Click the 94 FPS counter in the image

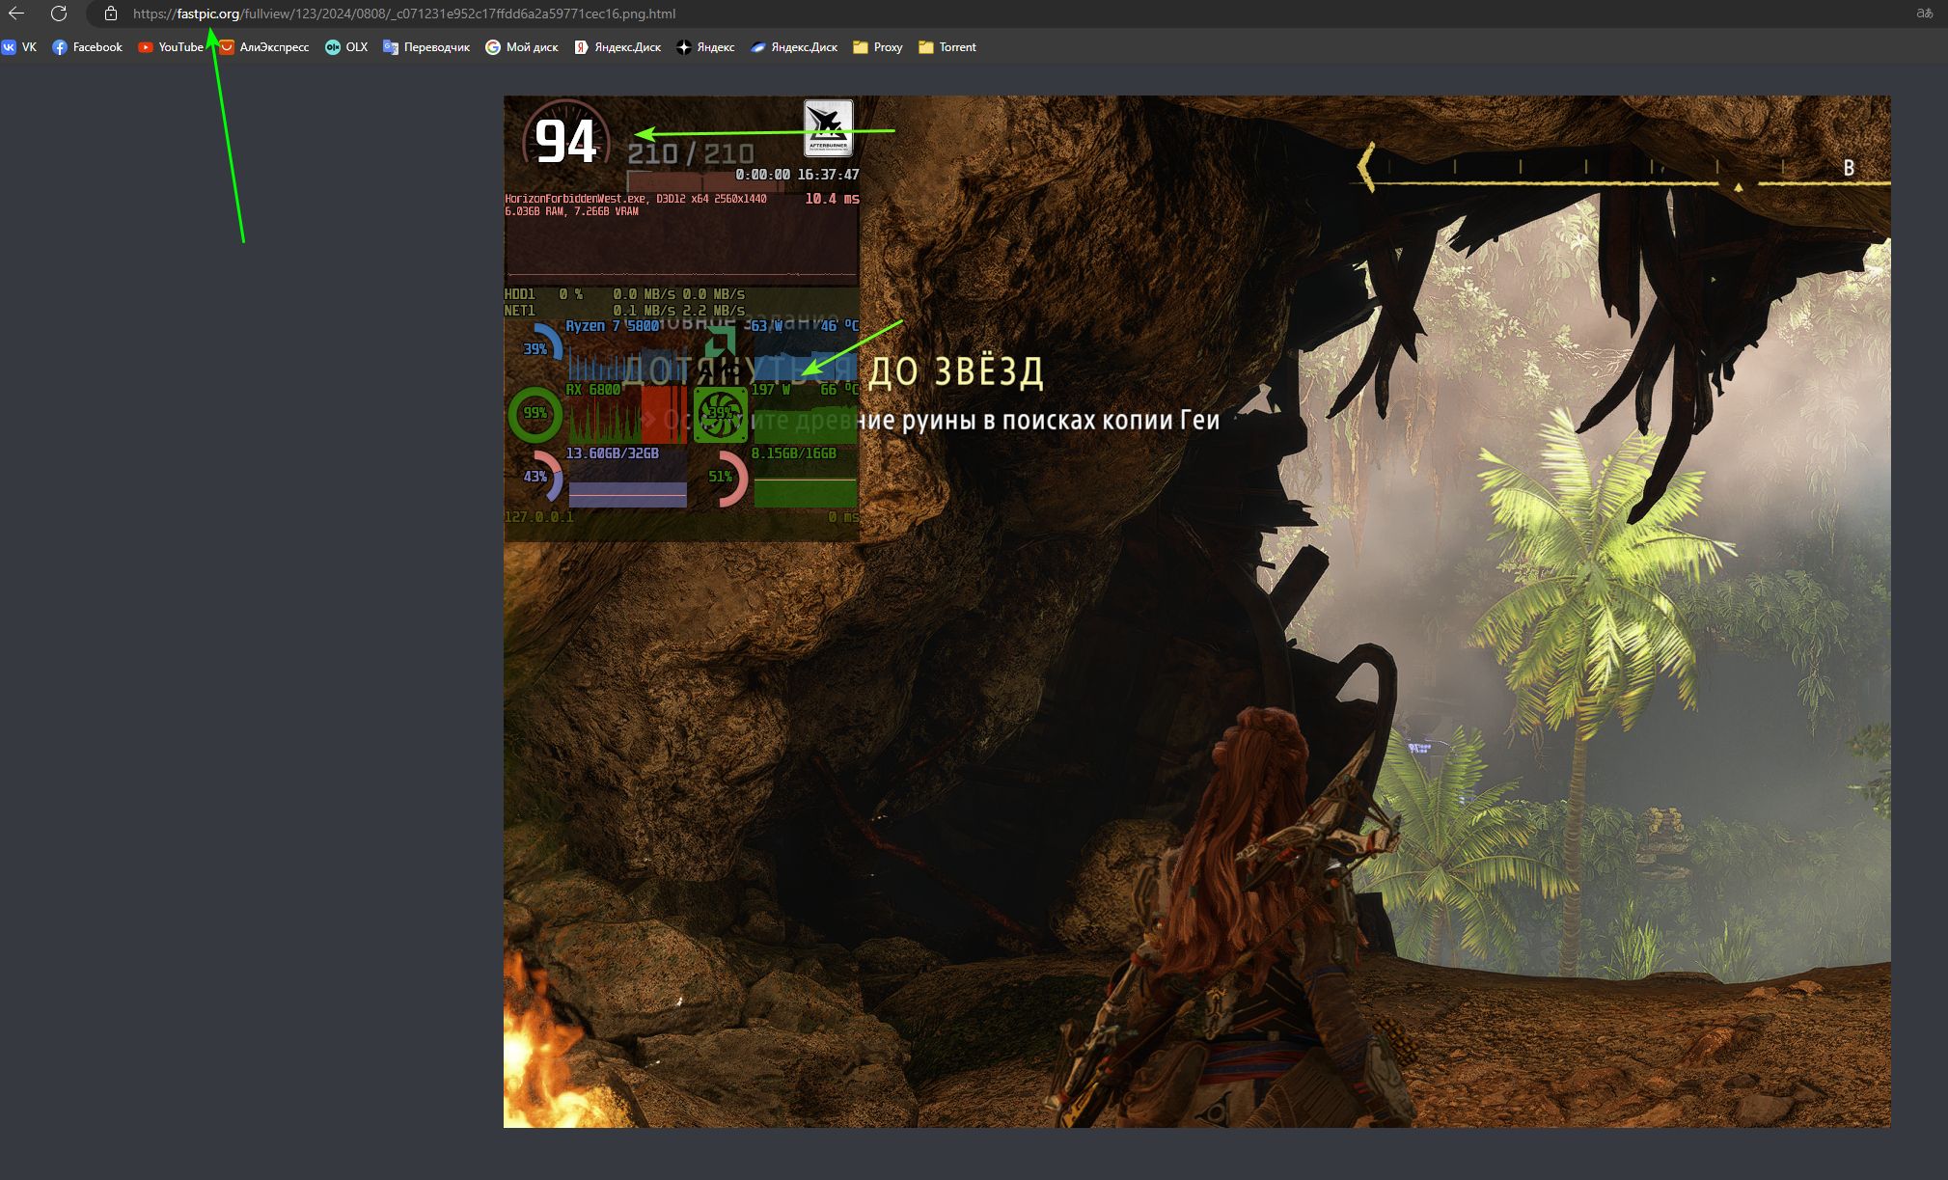(565, 143)
